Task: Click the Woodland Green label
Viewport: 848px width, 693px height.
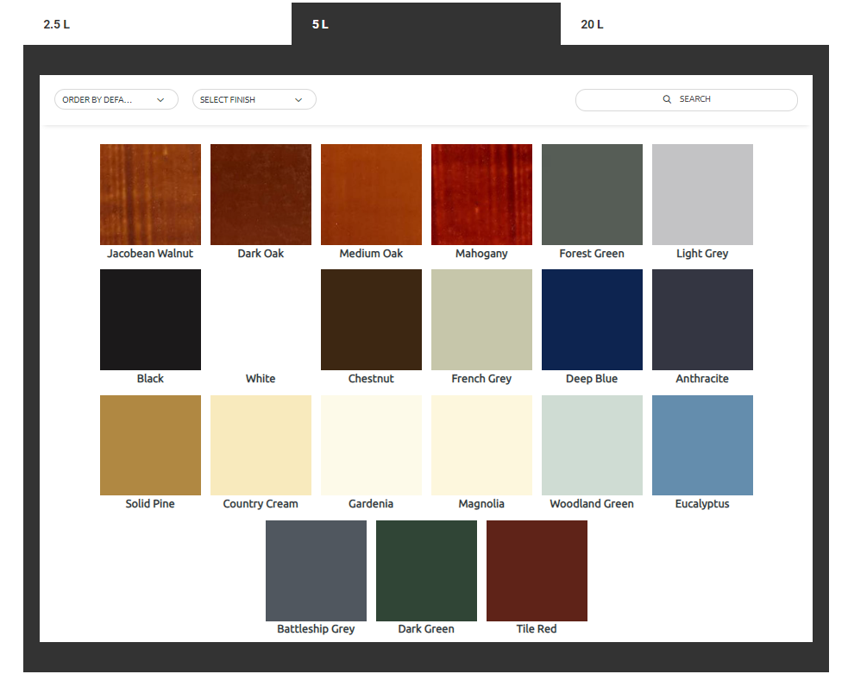Action: [592, 503]
